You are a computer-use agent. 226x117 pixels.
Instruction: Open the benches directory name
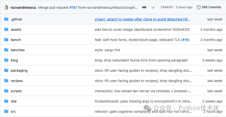[x=18, y=50]
